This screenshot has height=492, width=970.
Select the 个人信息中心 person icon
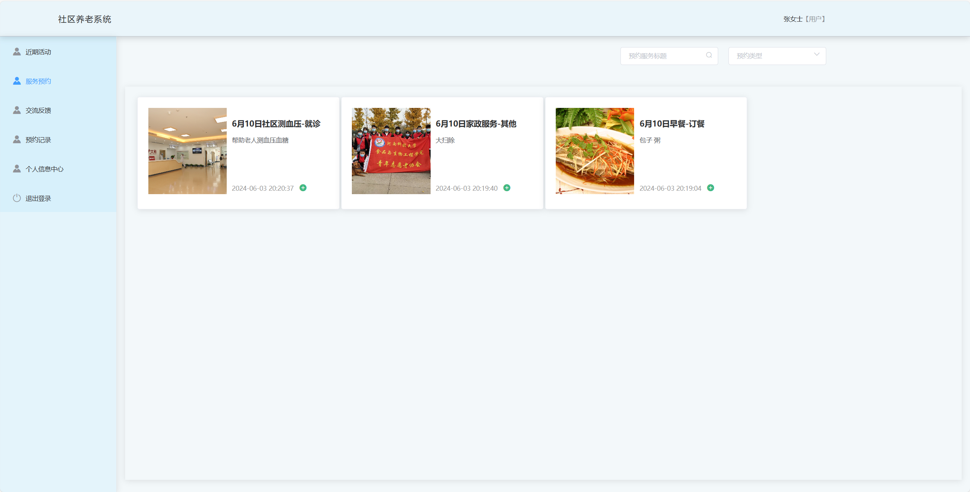pos(16,168)
